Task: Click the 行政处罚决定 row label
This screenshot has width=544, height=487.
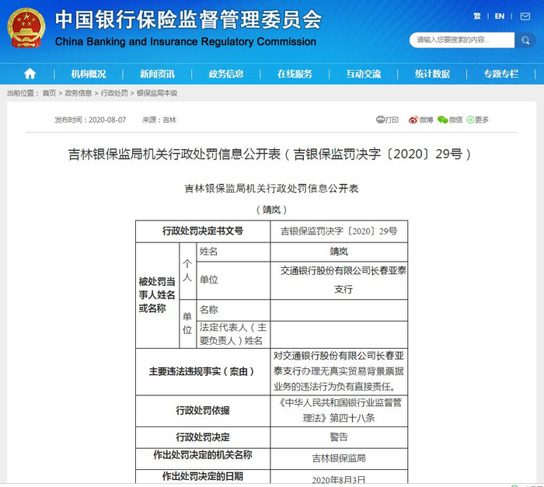Action: pos(203,437)
